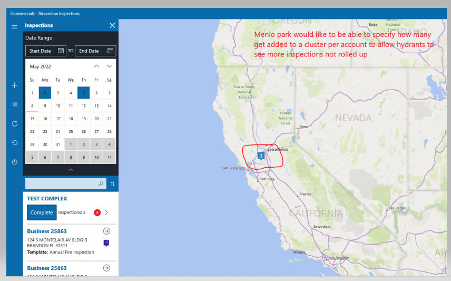
Task: Click the map cluster marker labeled 3
Action: click(x=261, y=156)
